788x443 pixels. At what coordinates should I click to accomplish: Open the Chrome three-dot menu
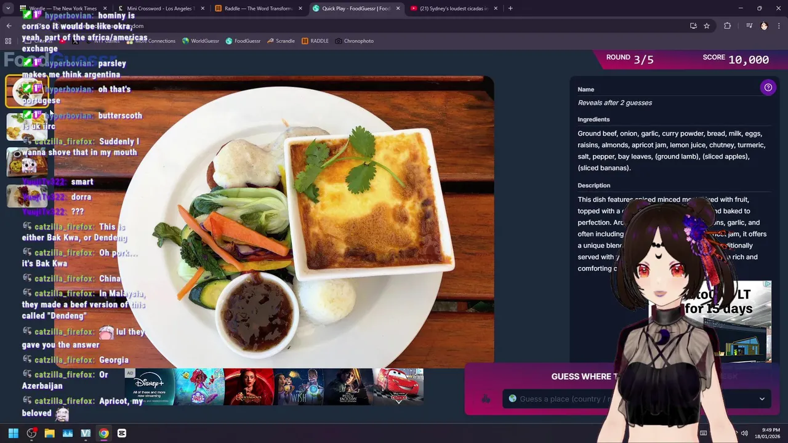(x=779, y=26)
